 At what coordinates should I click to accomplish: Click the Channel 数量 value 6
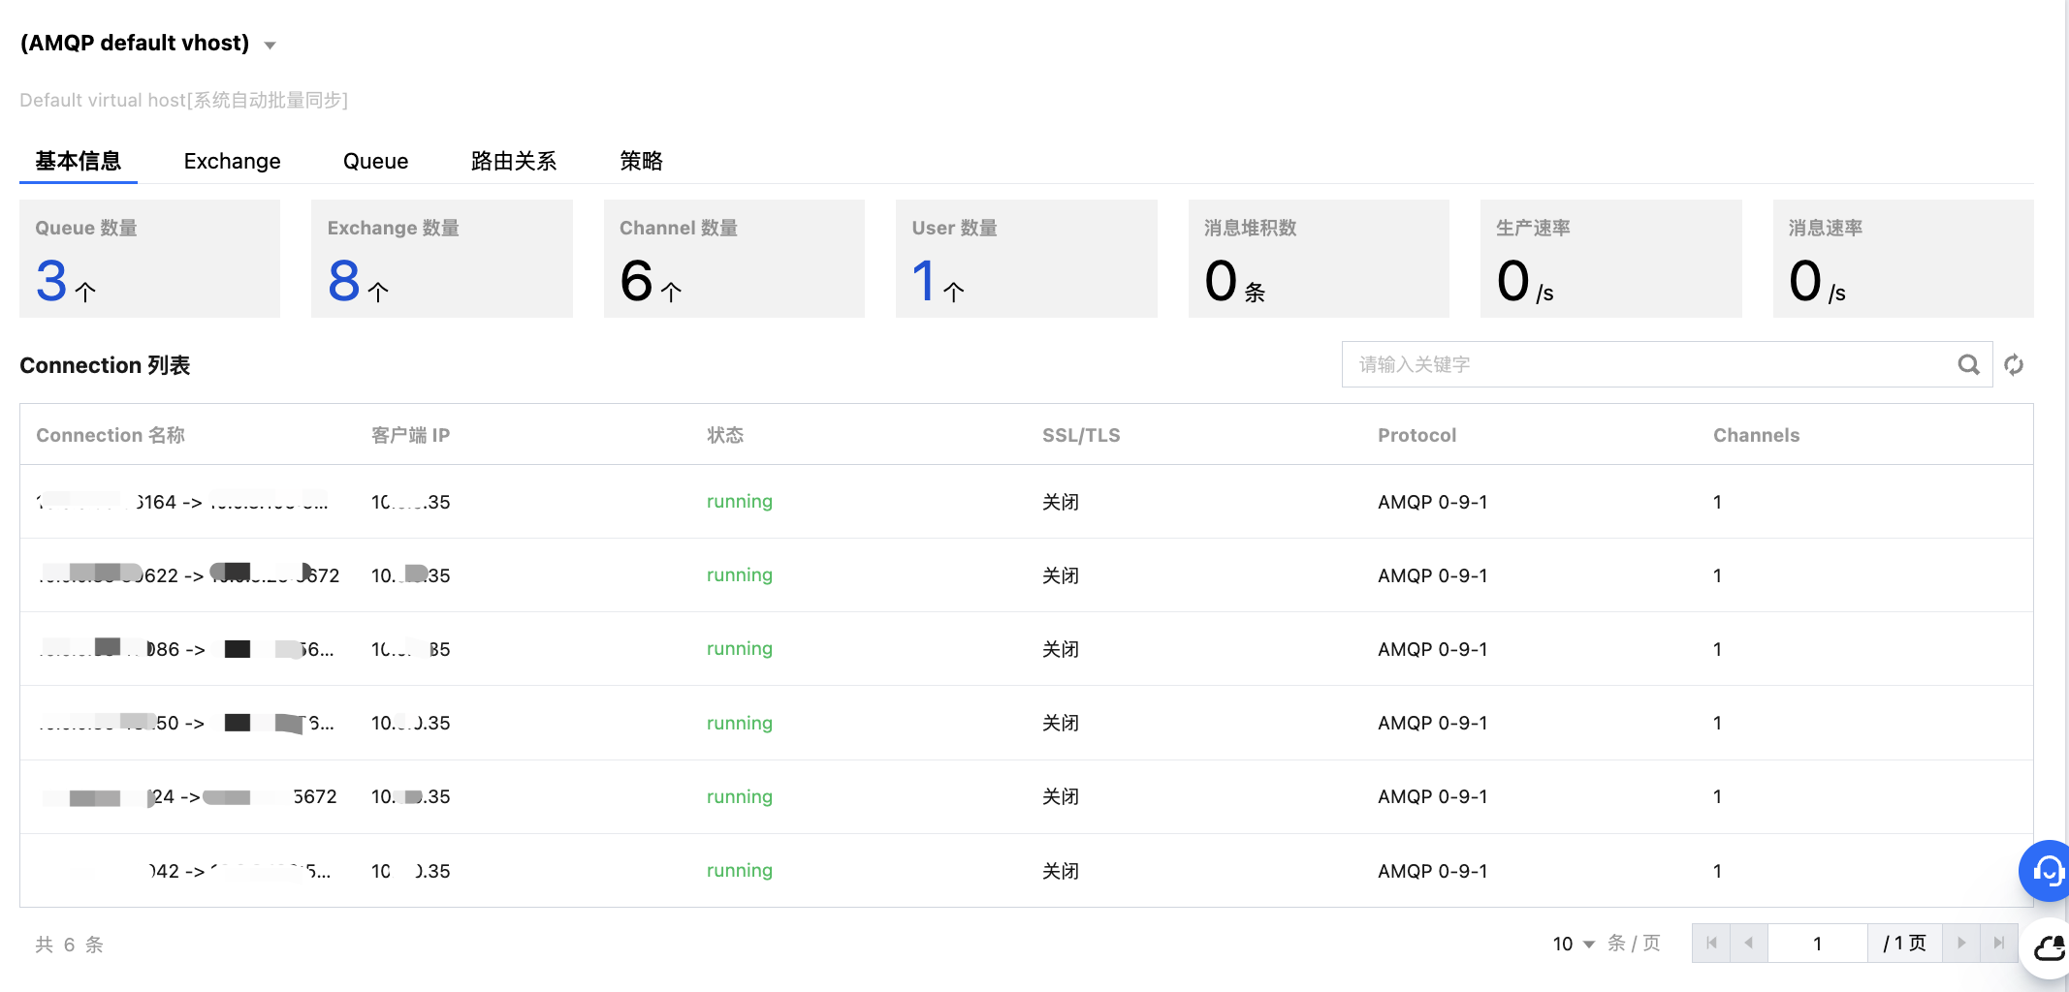click(636, 281)
